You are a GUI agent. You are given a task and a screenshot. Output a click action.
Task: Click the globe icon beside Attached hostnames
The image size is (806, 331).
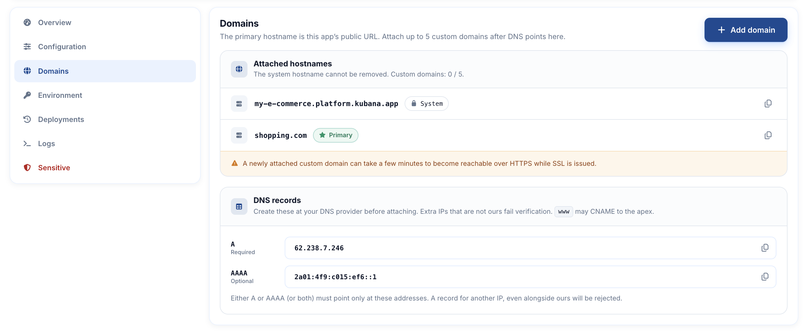[x=239, y=69]
